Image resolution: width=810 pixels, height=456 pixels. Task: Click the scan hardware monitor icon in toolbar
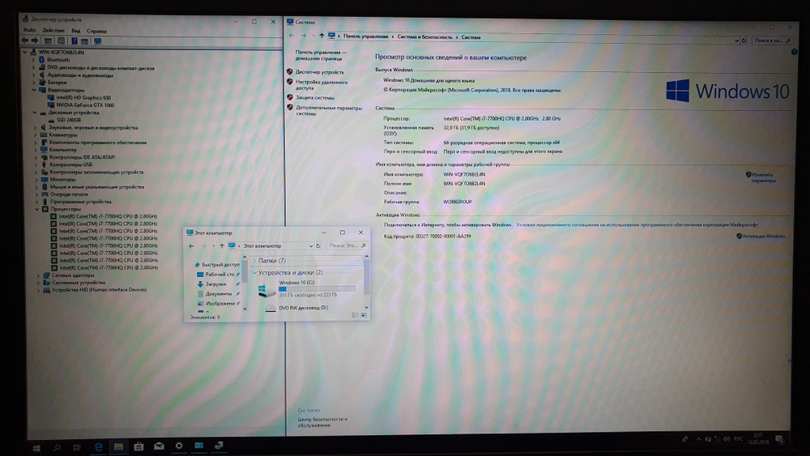pyautogui.click(x=97, y=40)
